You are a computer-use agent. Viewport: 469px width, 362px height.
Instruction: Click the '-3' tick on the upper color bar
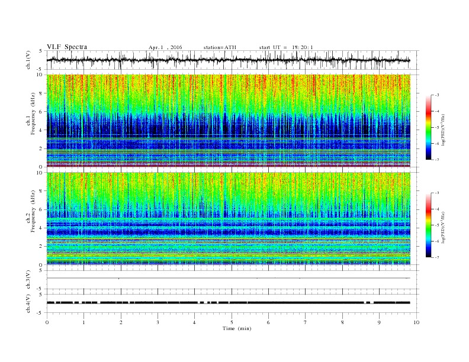coord(437,95)
